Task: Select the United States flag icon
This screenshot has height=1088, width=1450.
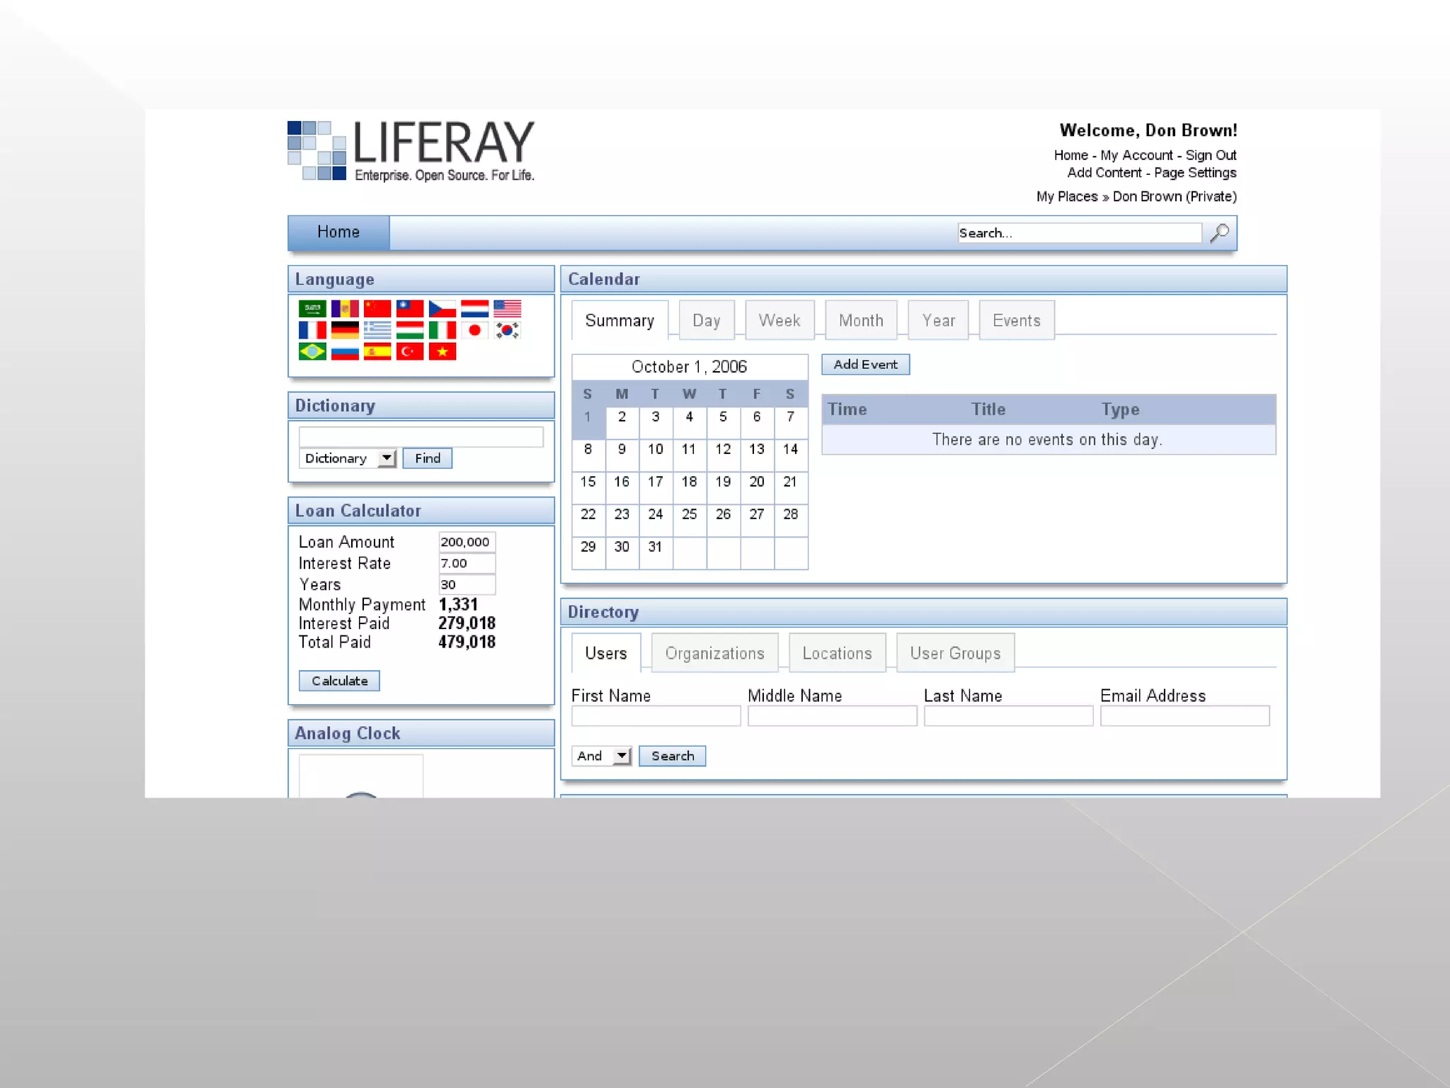Action: click(x=507, y=309)
